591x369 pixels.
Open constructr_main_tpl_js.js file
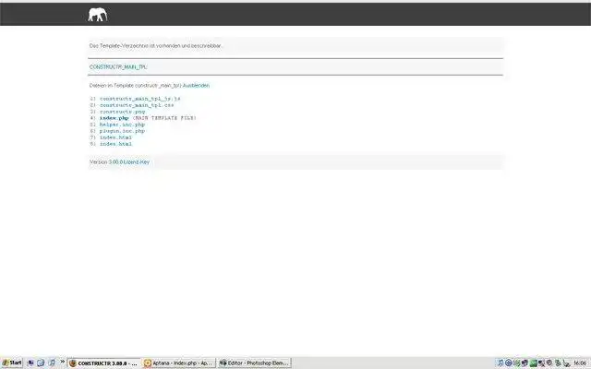[139, 99]
